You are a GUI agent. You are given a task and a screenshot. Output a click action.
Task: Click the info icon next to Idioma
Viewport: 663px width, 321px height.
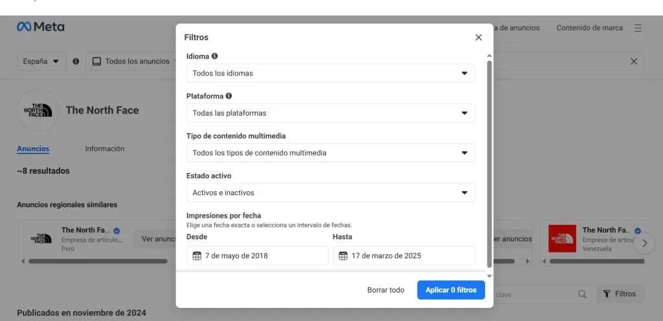coord(214,56)
